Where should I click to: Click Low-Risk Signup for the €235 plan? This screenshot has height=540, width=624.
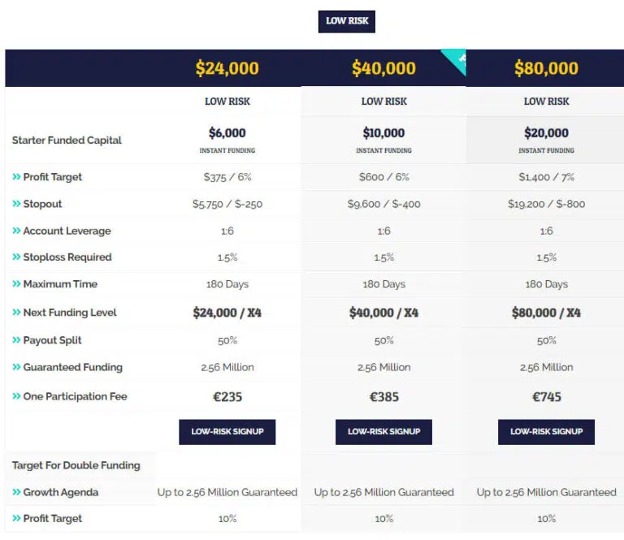(227, 432)
